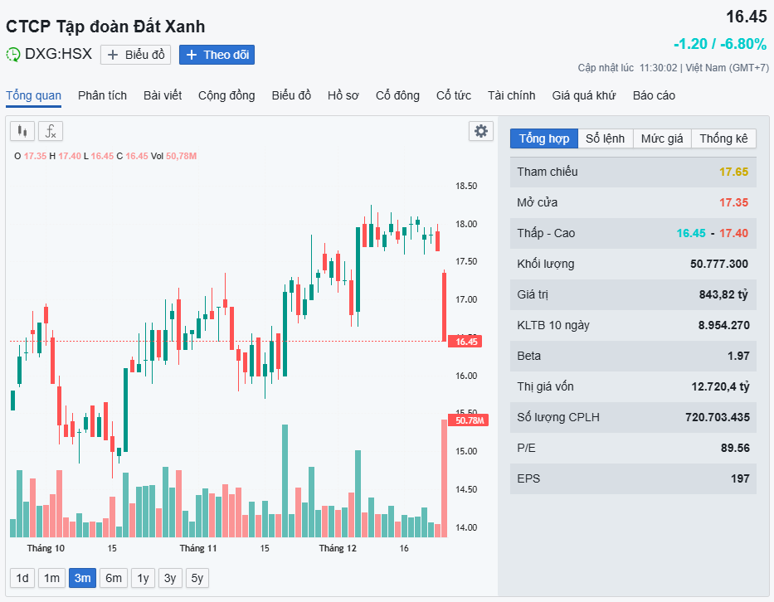This screenshot has height=602, width=774.
Task: Click the volume value 50.777.300
Action: click(x=719, y=264)
